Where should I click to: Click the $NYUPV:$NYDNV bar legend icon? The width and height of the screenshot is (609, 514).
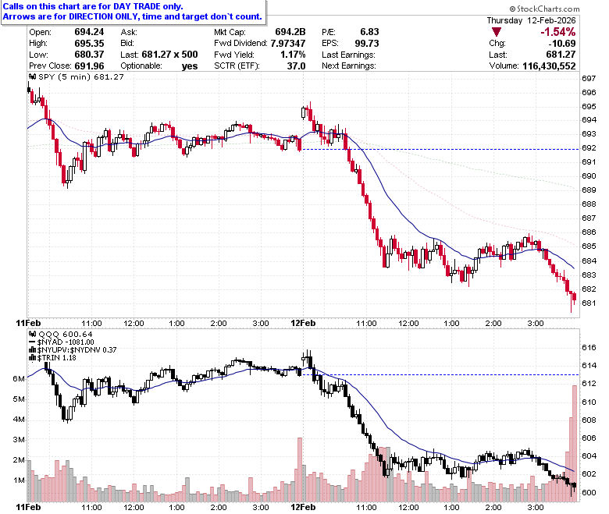33,350
